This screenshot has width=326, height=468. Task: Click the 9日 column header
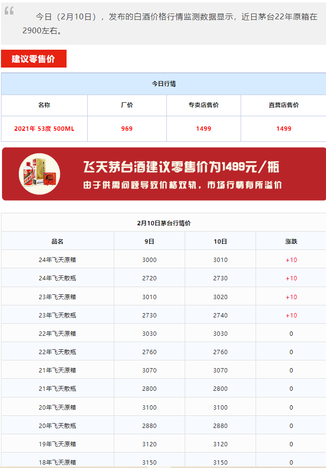(x=149, y=241)
